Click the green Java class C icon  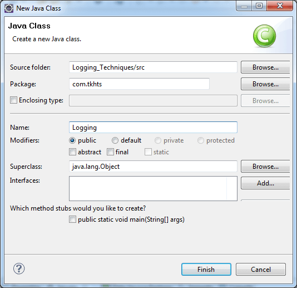264,36
